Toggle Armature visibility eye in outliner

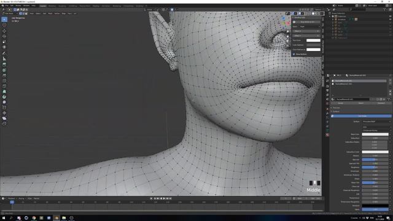click(x=391, y=19)
